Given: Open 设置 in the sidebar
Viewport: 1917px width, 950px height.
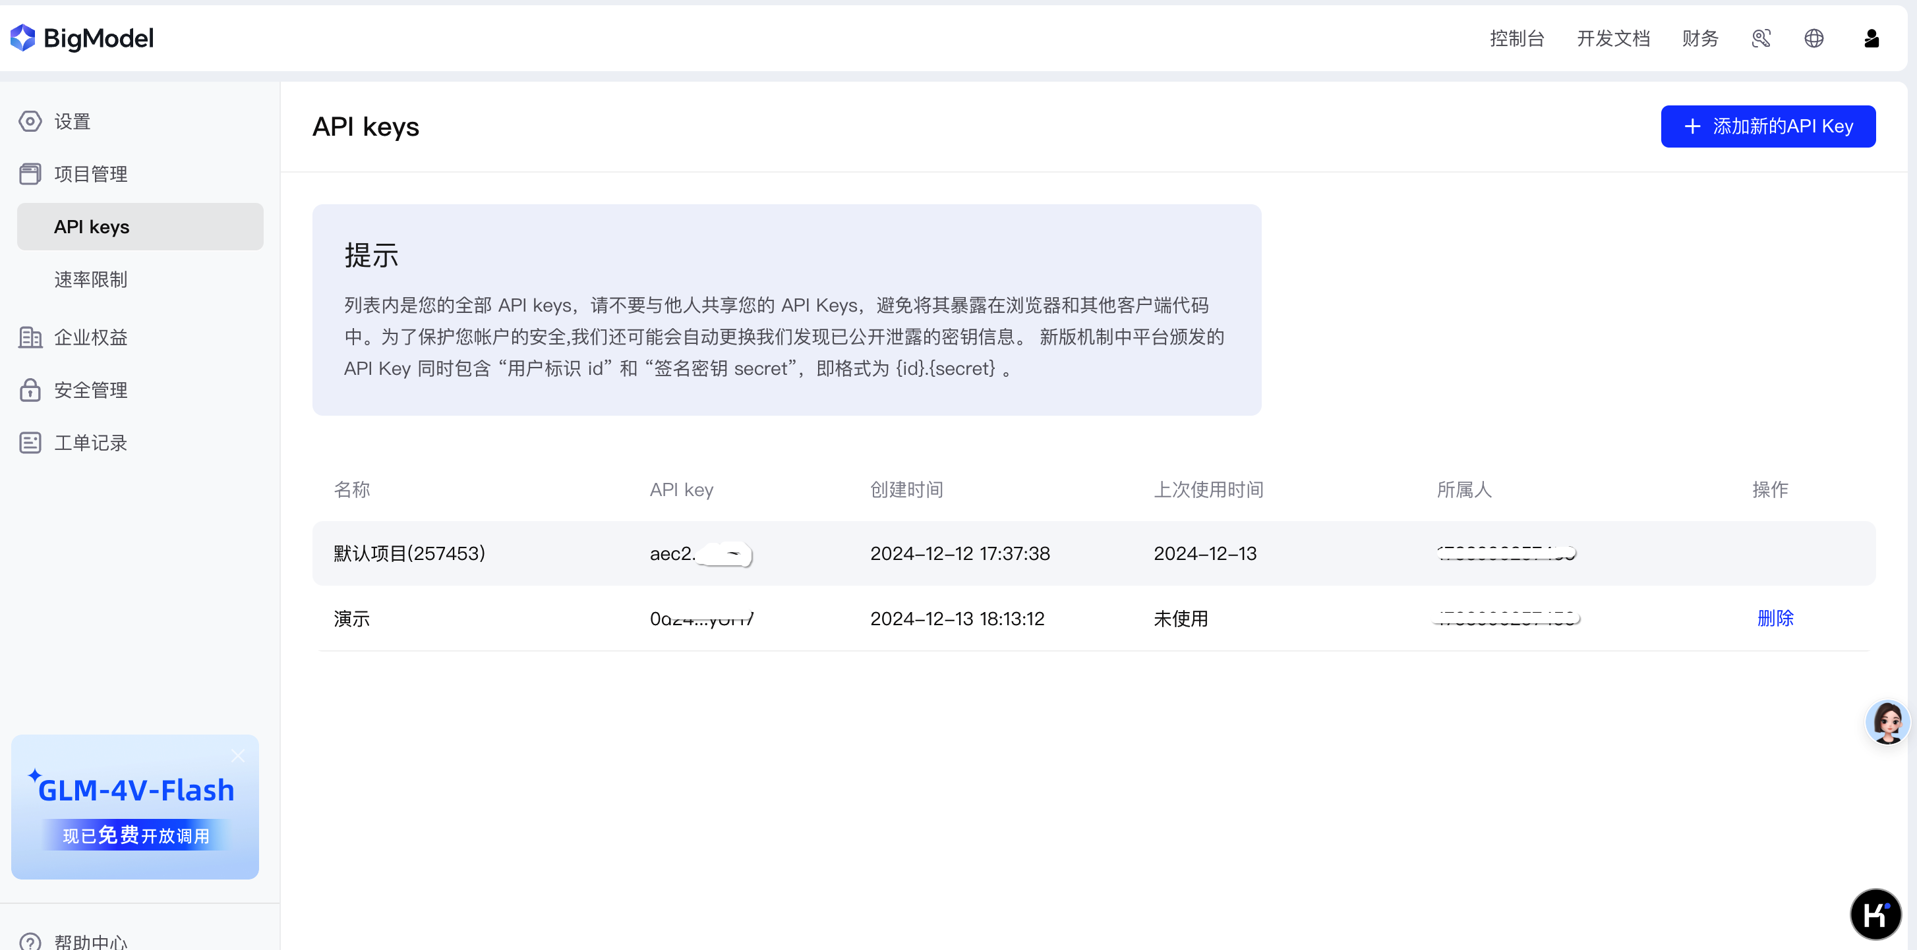Looking at the screenshot, I should (x=73, y=121).
